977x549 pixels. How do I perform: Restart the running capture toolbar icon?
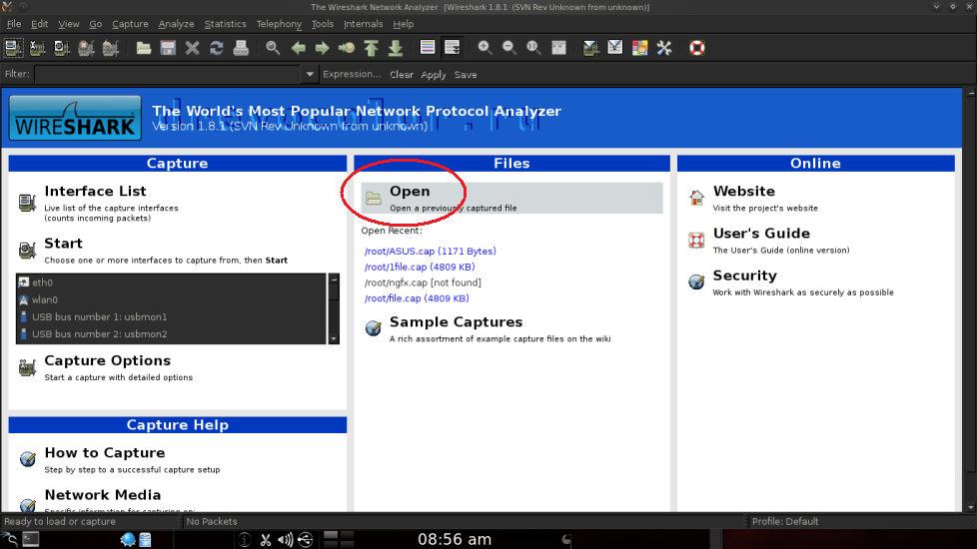coord(111,48)
